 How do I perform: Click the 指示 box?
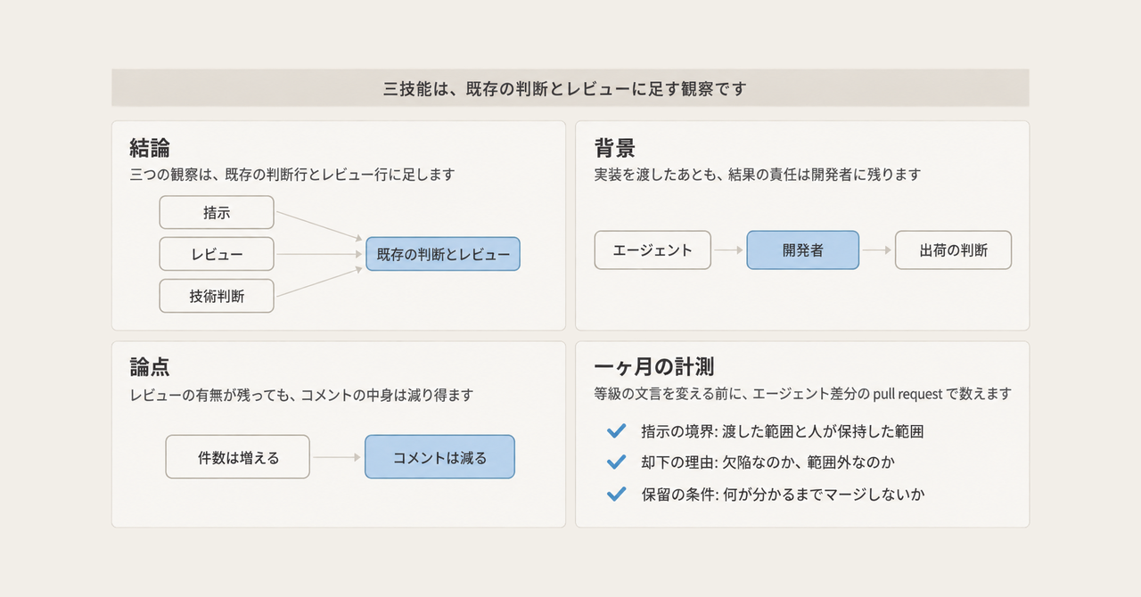pos(217,212)
